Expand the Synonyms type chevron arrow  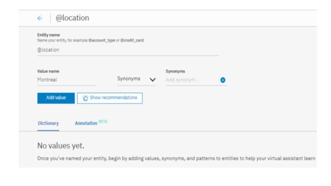[152, 80]
